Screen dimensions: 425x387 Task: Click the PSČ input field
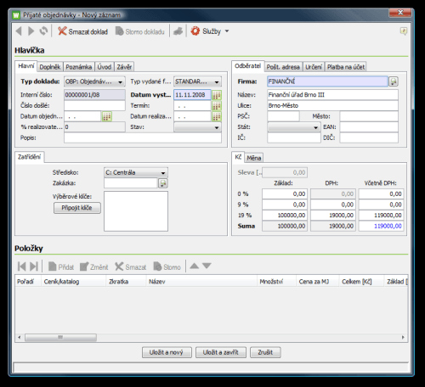point(283,116)
